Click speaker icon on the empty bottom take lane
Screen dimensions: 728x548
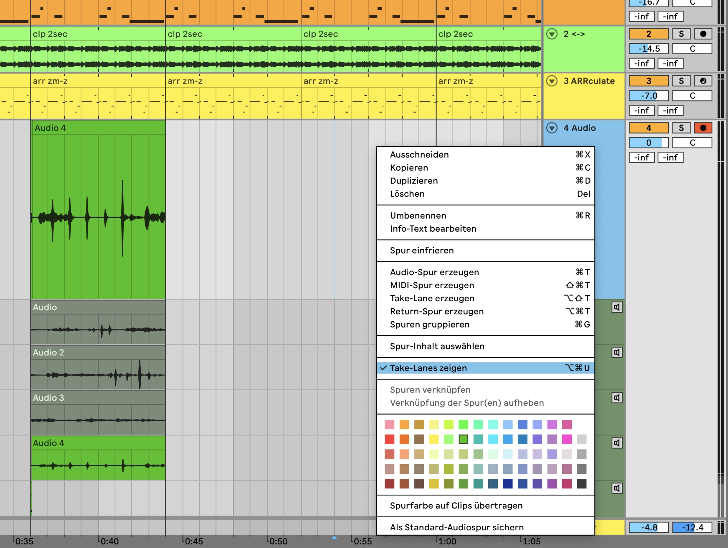(617, 488)
